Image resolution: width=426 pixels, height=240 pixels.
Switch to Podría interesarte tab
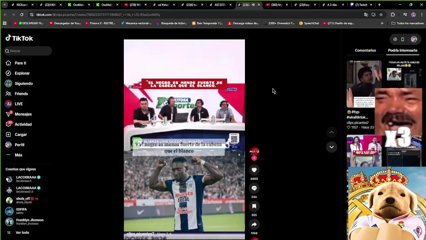402,50
